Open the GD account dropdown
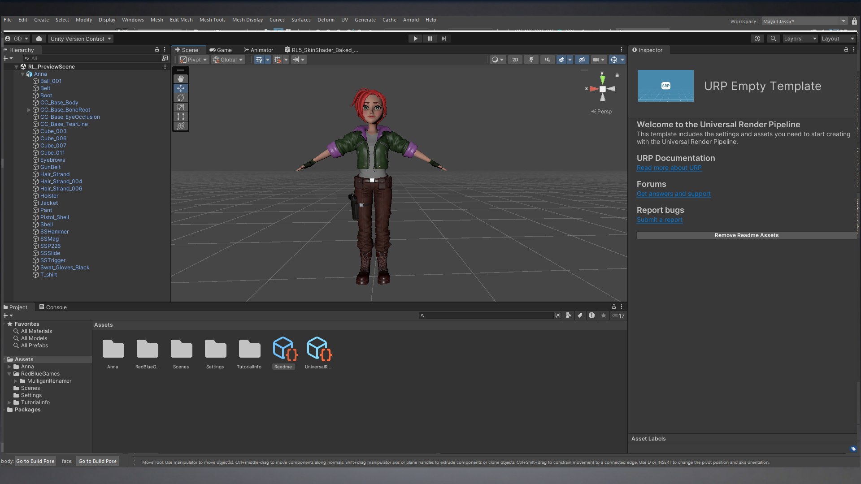 coord(17,39)
